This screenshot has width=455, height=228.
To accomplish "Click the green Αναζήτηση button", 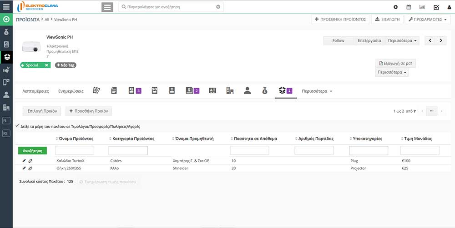I will [x=32, y=151].
